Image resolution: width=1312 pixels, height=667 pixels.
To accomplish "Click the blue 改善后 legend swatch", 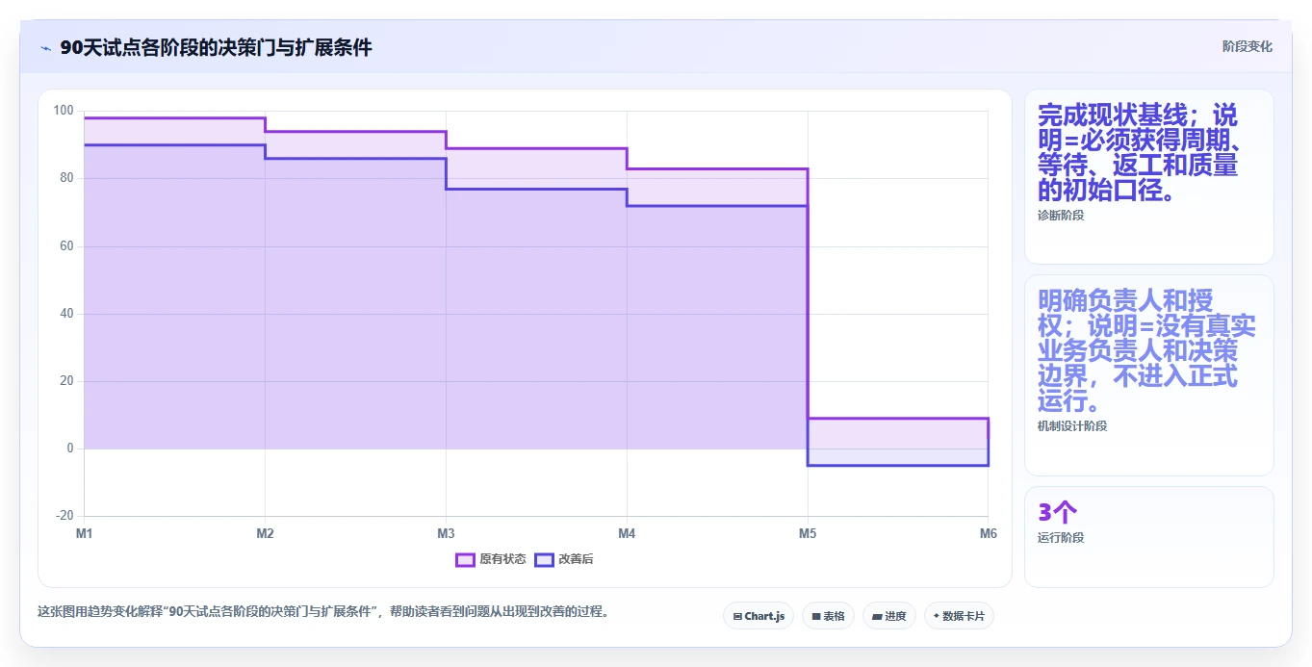I will [x=544, y=559].
